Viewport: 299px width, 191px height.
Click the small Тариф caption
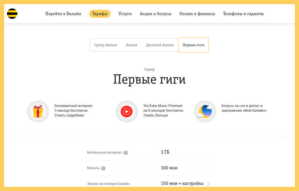(x=149, y=69)
